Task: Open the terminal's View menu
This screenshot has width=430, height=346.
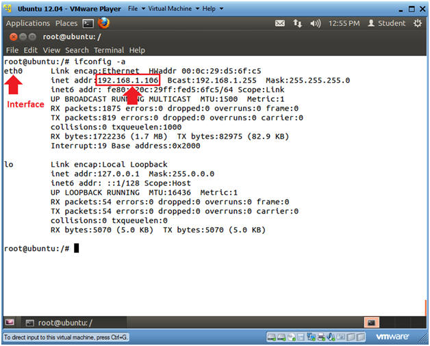Action: tap(51, 50)
